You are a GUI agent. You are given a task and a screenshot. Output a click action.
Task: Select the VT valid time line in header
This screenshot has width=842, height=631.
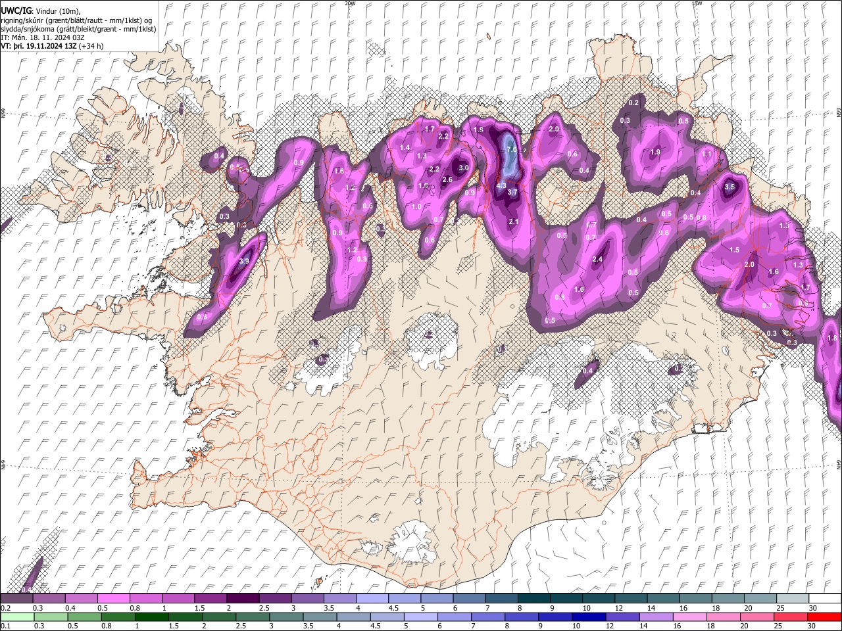pyautogui.click(x=52, y=46)
